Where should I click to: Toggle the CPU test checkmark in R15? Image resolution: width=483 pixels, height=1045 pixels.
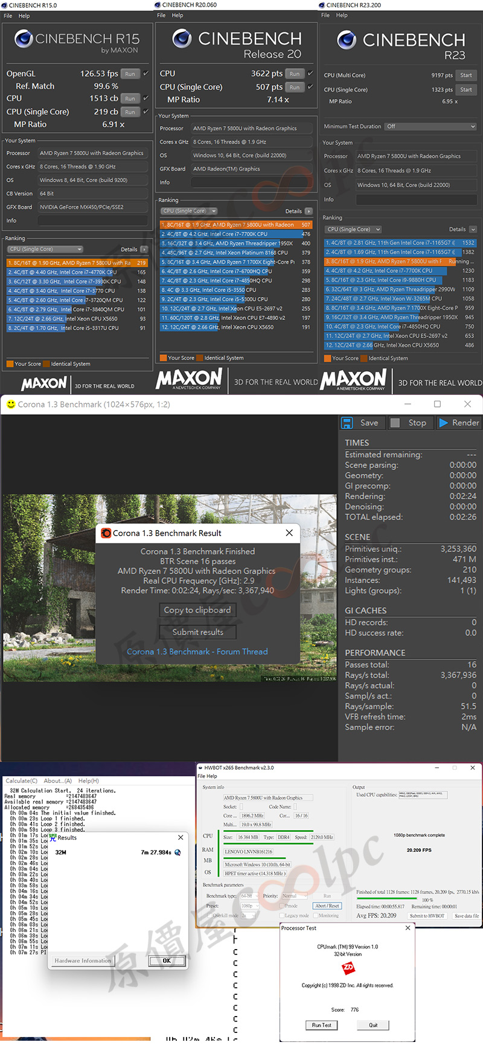pyautogui.click(x=146, y=98)
